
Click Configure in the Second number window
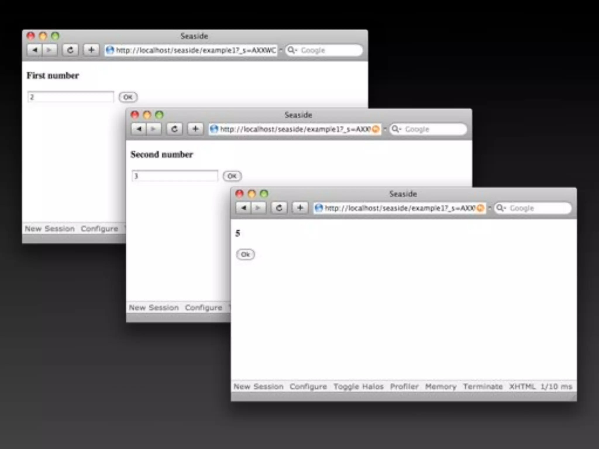coord(204,308)
